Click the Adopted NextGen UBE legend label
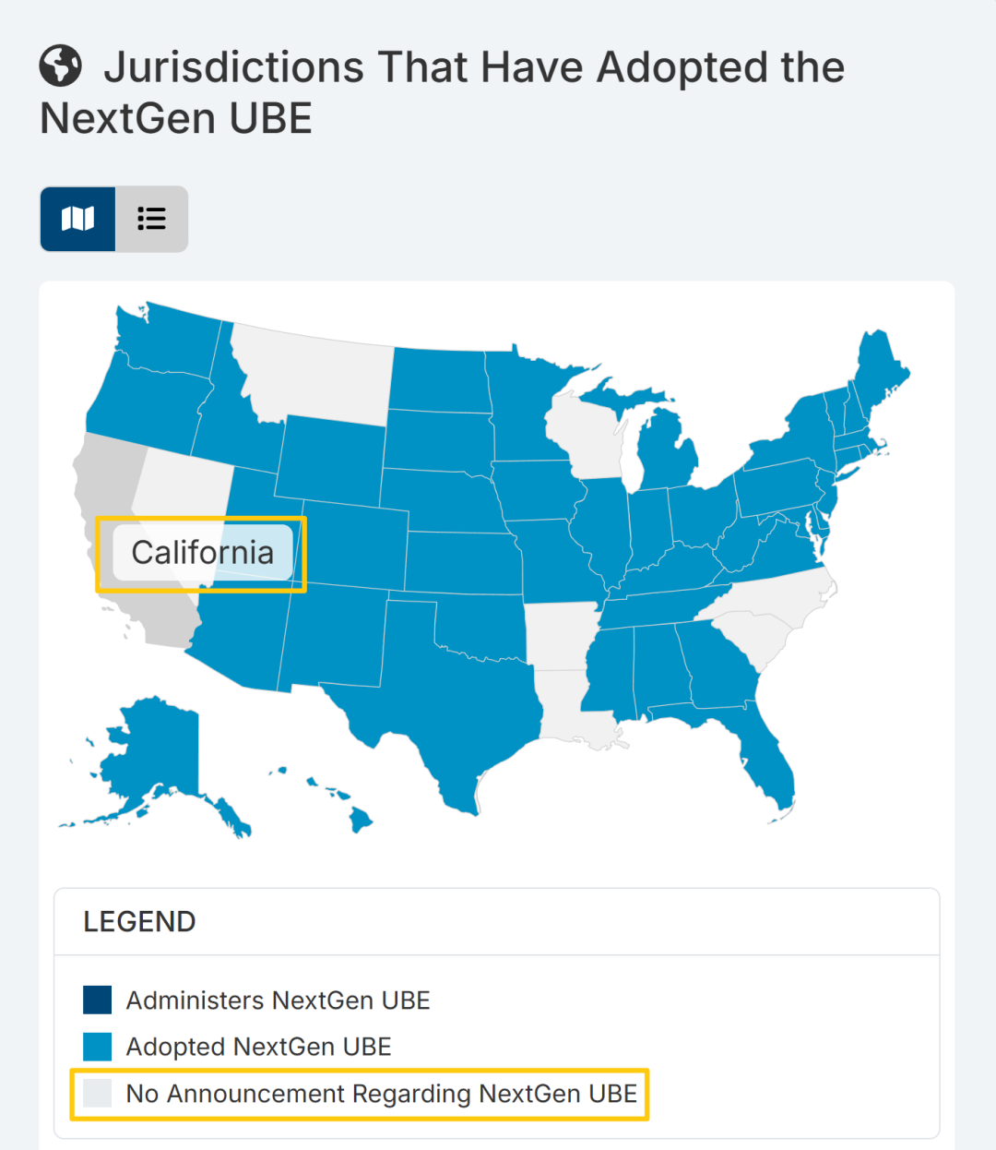 pos(258,1047)
